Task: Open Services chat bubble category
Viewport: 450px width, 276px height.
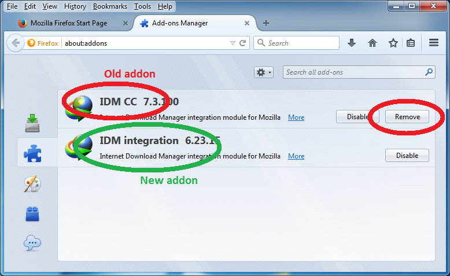Action: 32,243
